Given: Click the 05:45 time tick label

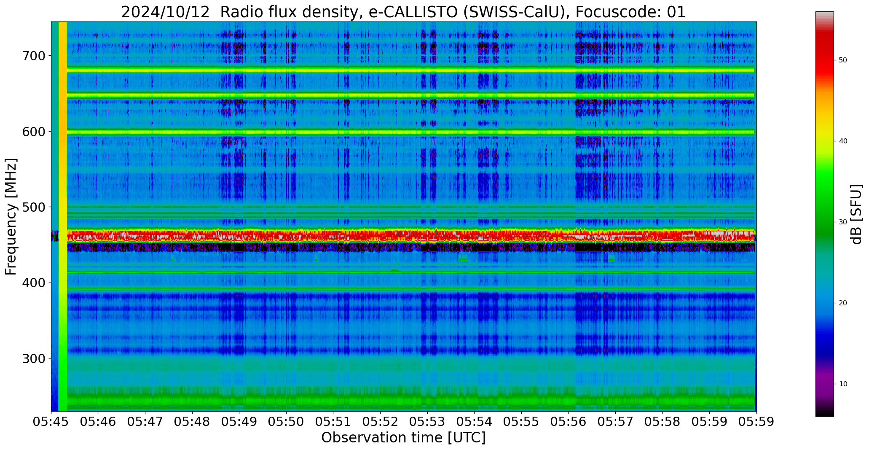Looking at the screenshot, I should coord(51,421).
